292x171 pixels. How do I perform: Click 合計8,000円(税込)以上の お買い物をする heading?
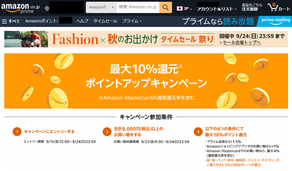click(138, 132)
